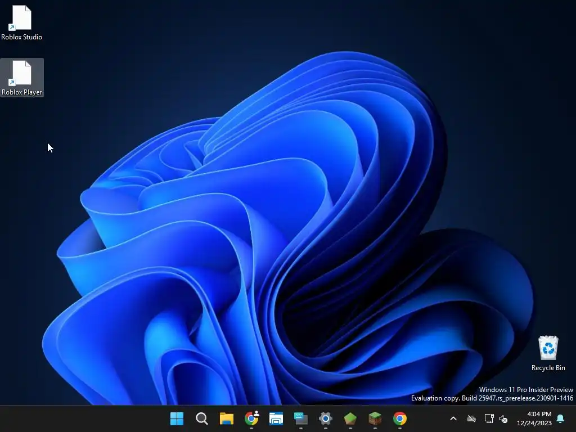Screen dimensions: 576x432
Task: Open the blue file manager window icon
Action: pos(276,418)
